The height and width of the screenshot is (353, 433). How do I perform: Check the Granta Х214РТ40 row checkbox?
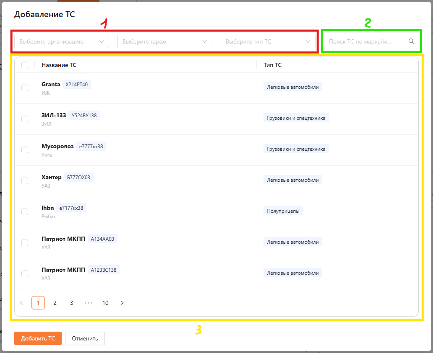point(25,88)
